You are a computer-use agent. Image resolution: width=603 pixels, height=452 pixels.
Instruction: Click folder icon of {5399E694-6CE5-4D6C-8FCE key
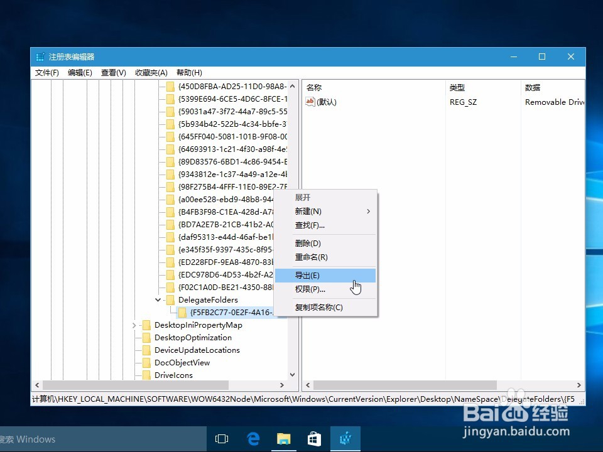170,99
